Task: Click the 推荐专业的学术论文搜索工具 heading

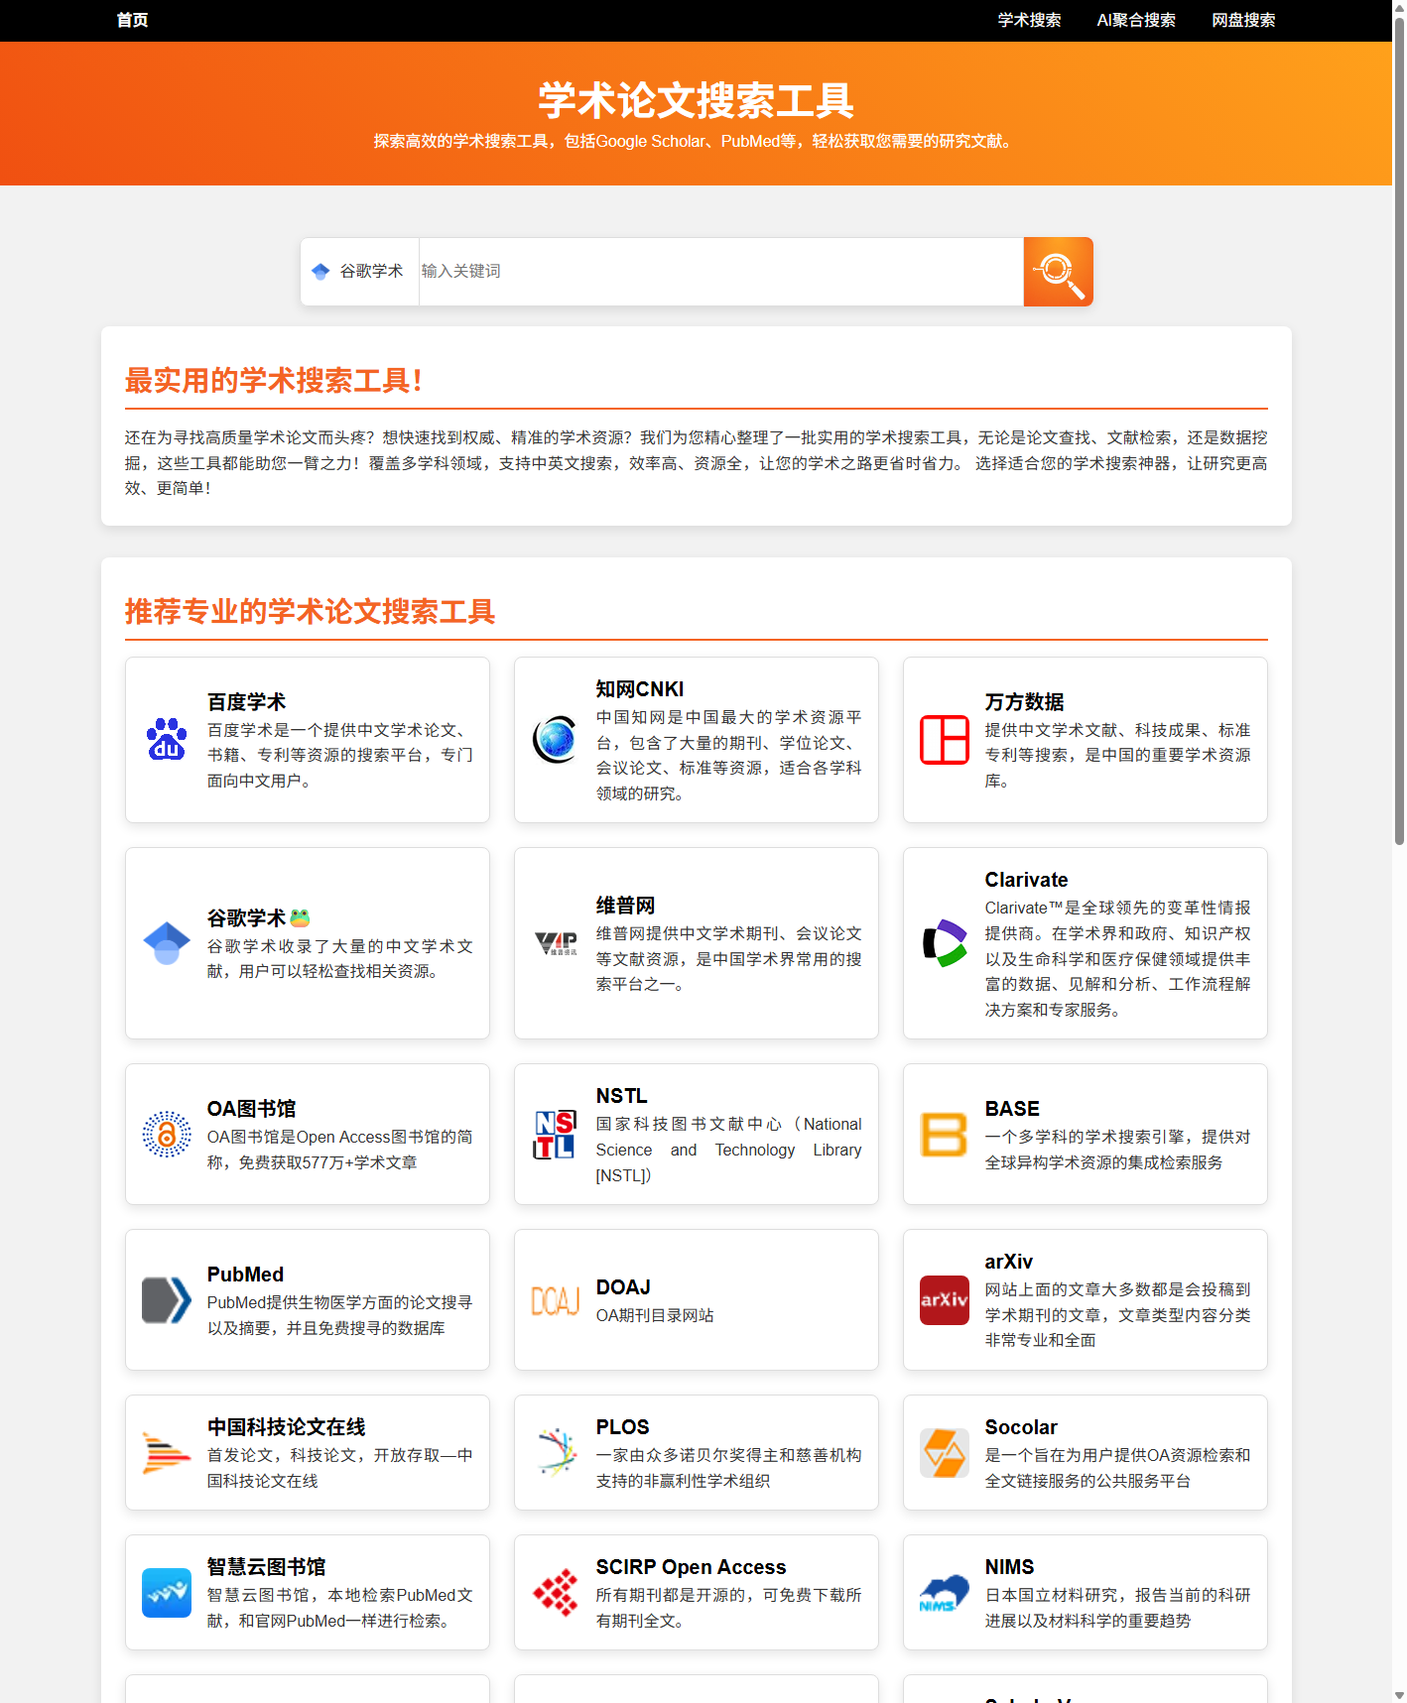Action: (310, 612)
